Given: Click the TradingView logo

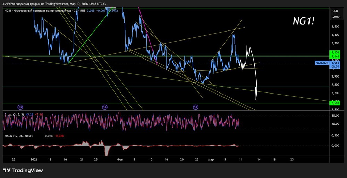Looking at the screenshot, I should click(23, 170).
